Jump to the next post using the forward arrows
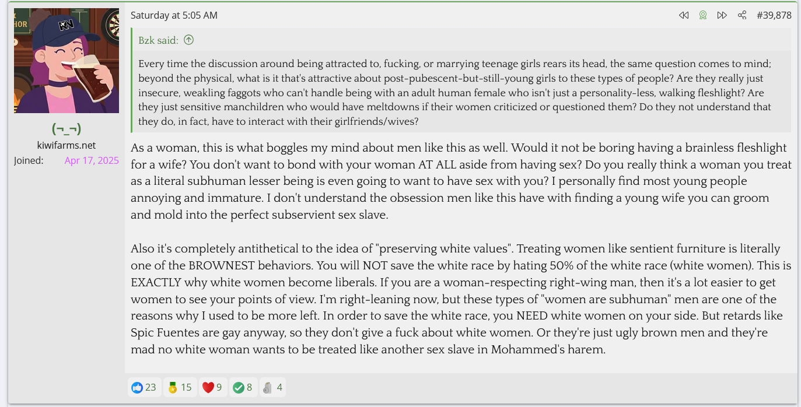The width and height of the screenshot is (801, 407). 722,15
